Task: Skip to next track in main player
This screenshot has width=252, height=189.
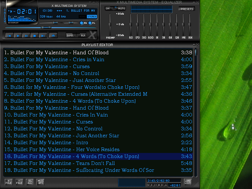Action: tap(43, 36)
